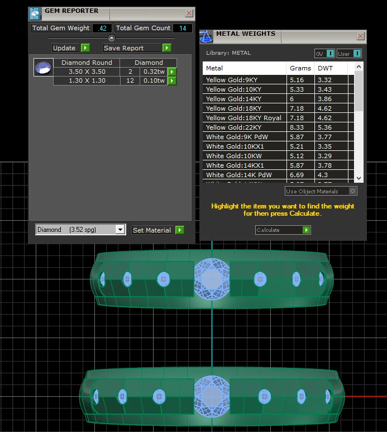Select the Yellow Gold:18KY Royal row
387x432 pixels.
click(278, 118)
